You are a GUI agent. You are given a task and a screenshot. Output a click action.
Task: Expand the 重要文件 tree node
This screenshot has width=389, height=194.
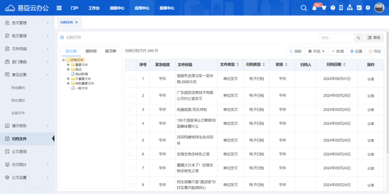pos(68,65)
